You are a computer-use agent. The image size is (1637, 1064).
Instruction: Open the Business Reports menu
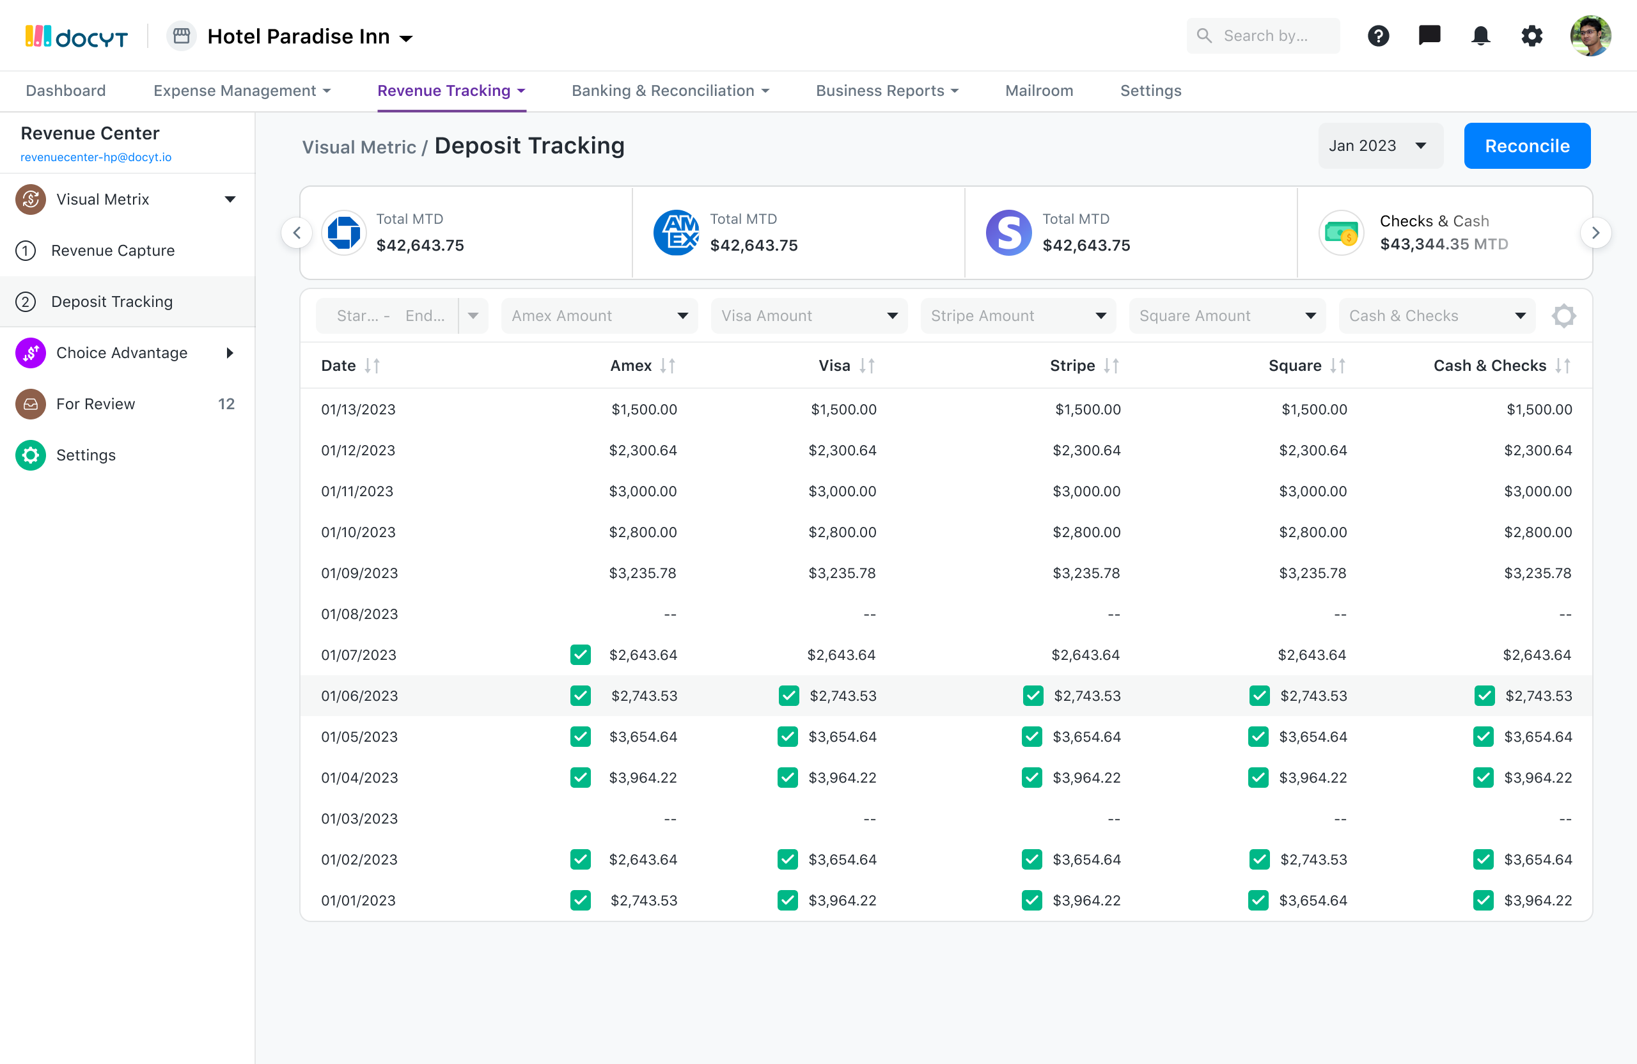886,90
